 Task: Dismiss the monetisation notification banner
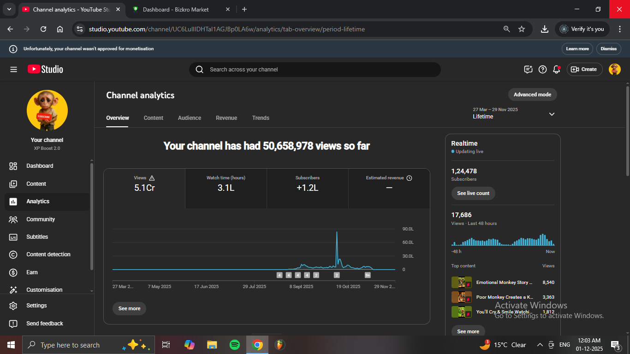coord(608,49)
